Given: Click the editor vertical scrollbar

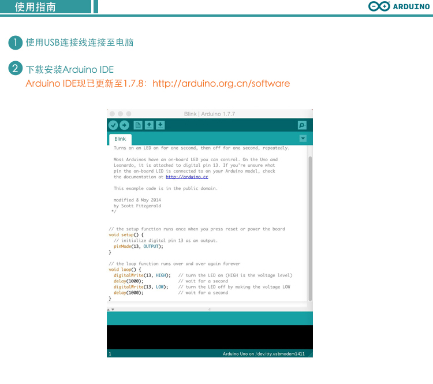Looking at the screenshot, I should [x=310, y=225].
